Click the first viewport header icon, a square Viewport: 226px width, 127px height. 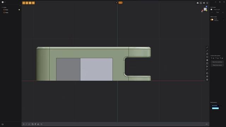coord(198,3)
